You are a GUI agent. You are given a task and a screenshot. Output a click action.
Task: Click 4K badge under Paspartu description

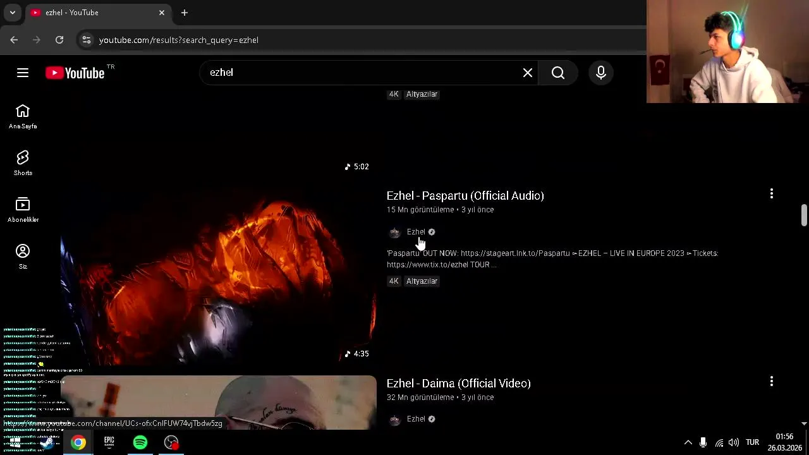394,281
